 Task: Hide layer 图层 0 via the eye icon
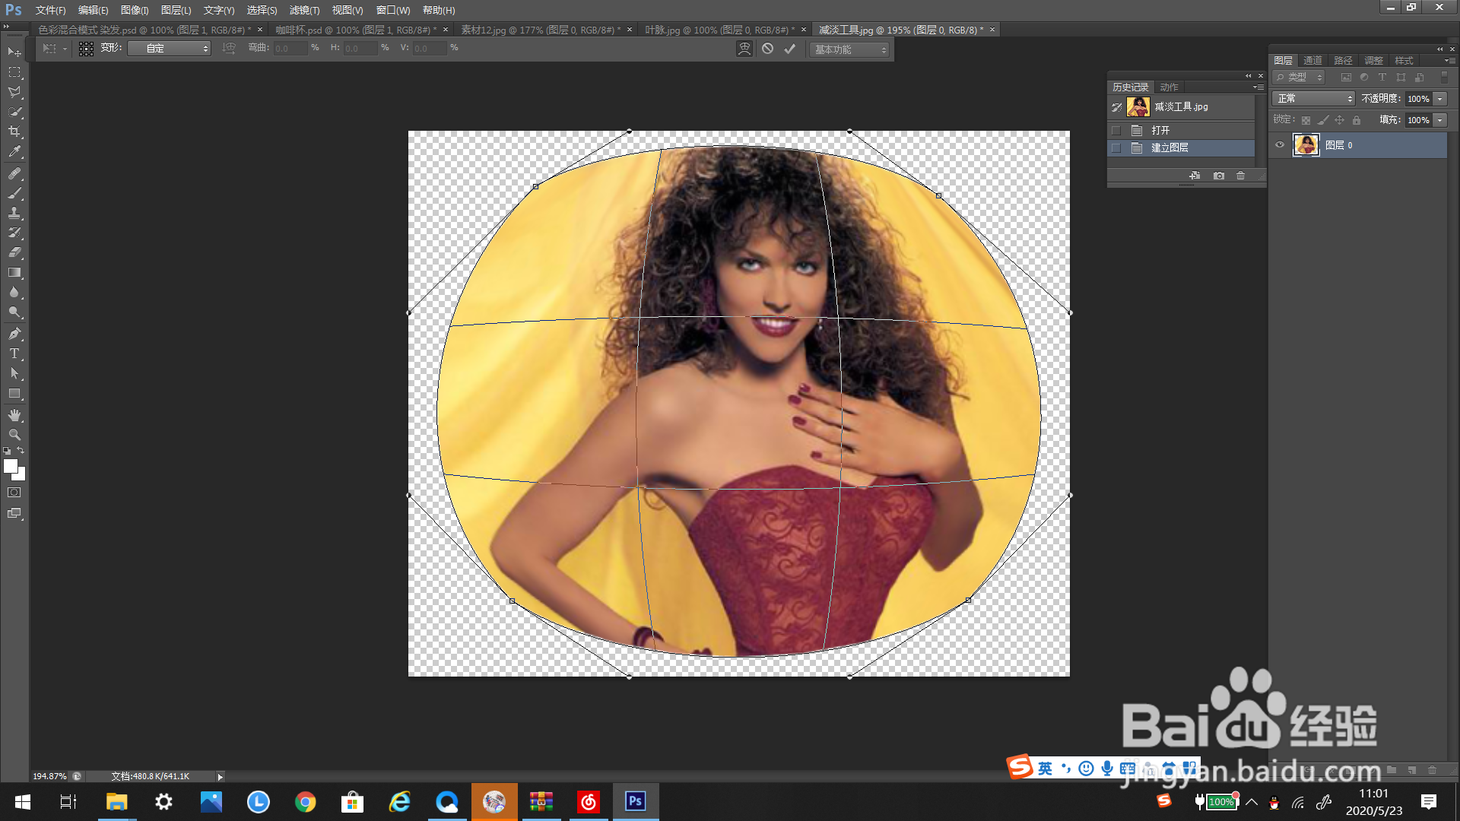pyautogui.click(x=1280, y=145)
